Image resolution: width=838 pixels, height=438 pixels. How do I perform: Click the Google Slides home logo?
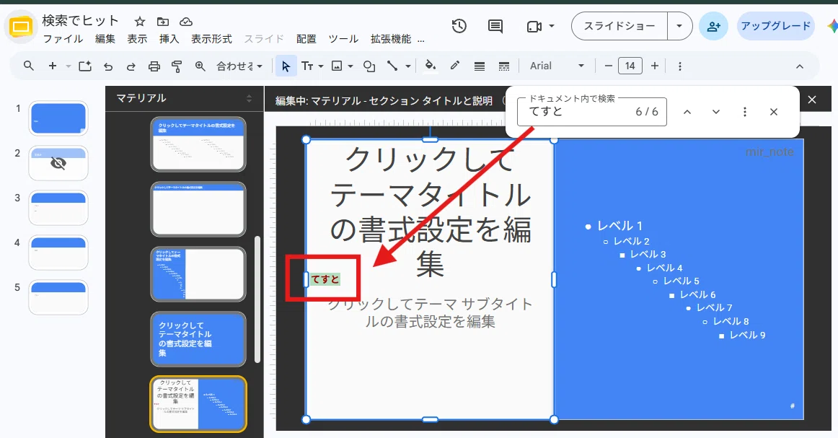(21, 26)
